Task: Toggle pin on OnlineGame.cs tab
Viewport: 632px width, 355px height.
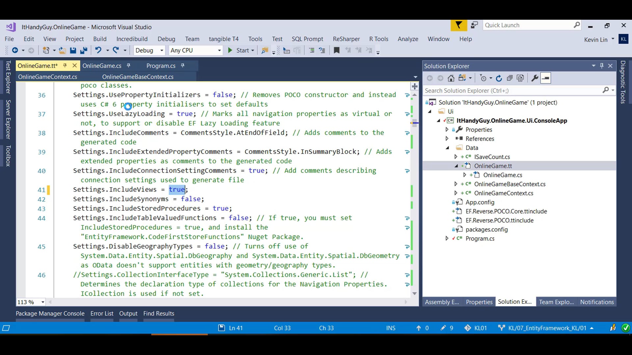Action: [129, 66]
